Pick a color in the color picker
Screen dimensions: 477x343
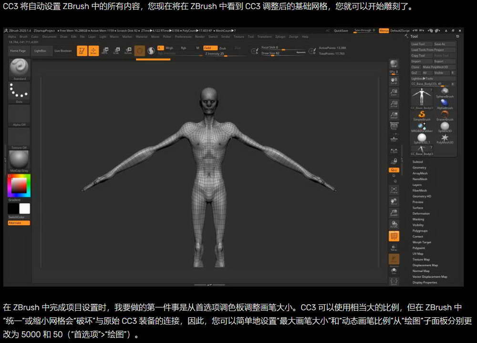(19, 186)
